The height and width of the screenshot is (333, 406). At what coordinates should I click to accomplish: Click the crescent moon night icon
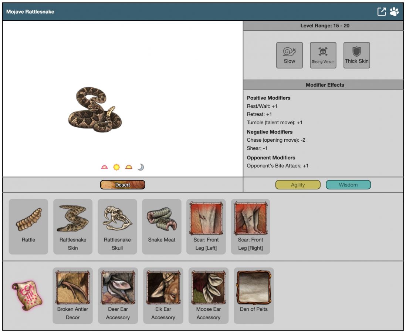(141, 167)
